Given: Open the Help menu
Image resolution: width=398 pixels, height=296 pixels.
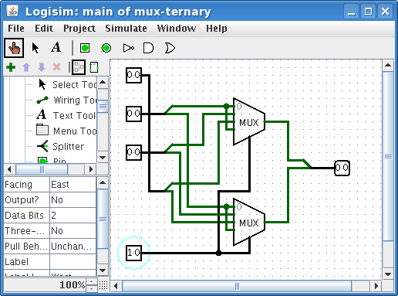Looking at the screenshot, I should pos(217,29).
